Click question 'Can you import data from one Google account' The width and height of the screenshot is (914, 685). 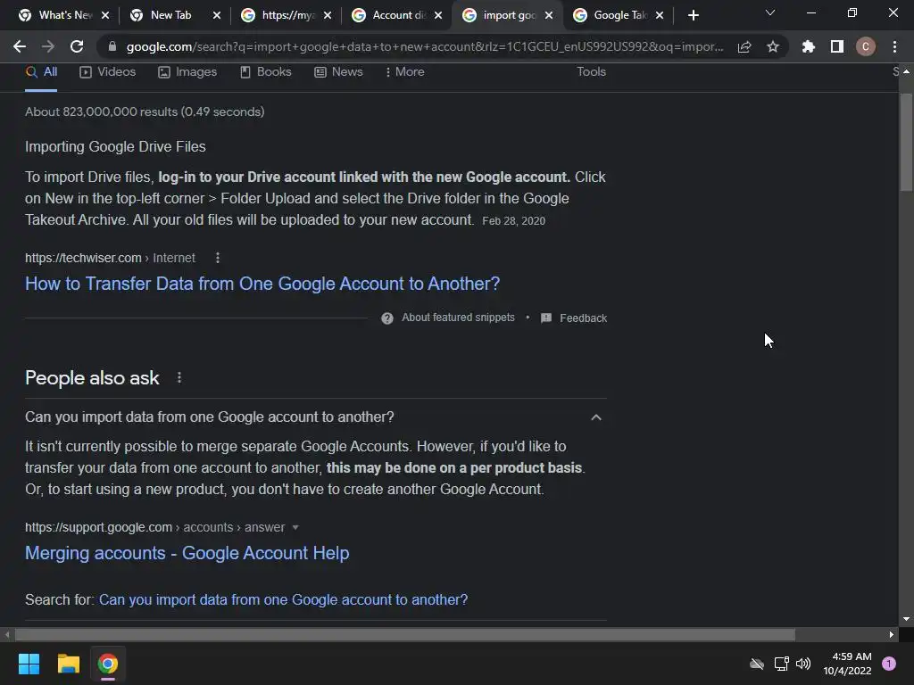click(x=209, y=417)
